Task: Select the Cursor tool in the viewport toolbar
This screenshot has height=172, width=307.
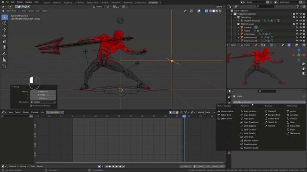Action: tap(4, 23)
